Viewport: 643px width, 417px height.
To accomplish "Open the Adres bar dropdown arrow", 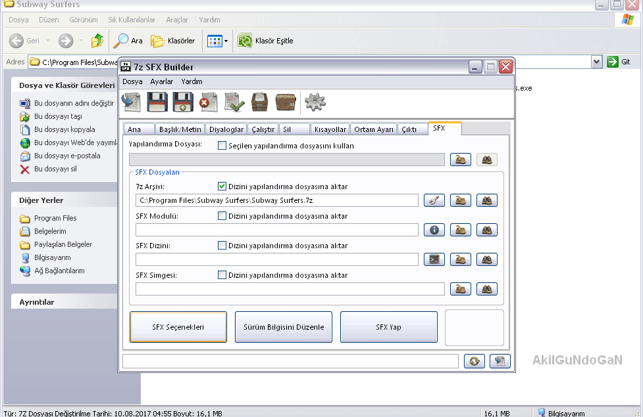I will pyautogui.click(x=596, y=62).
